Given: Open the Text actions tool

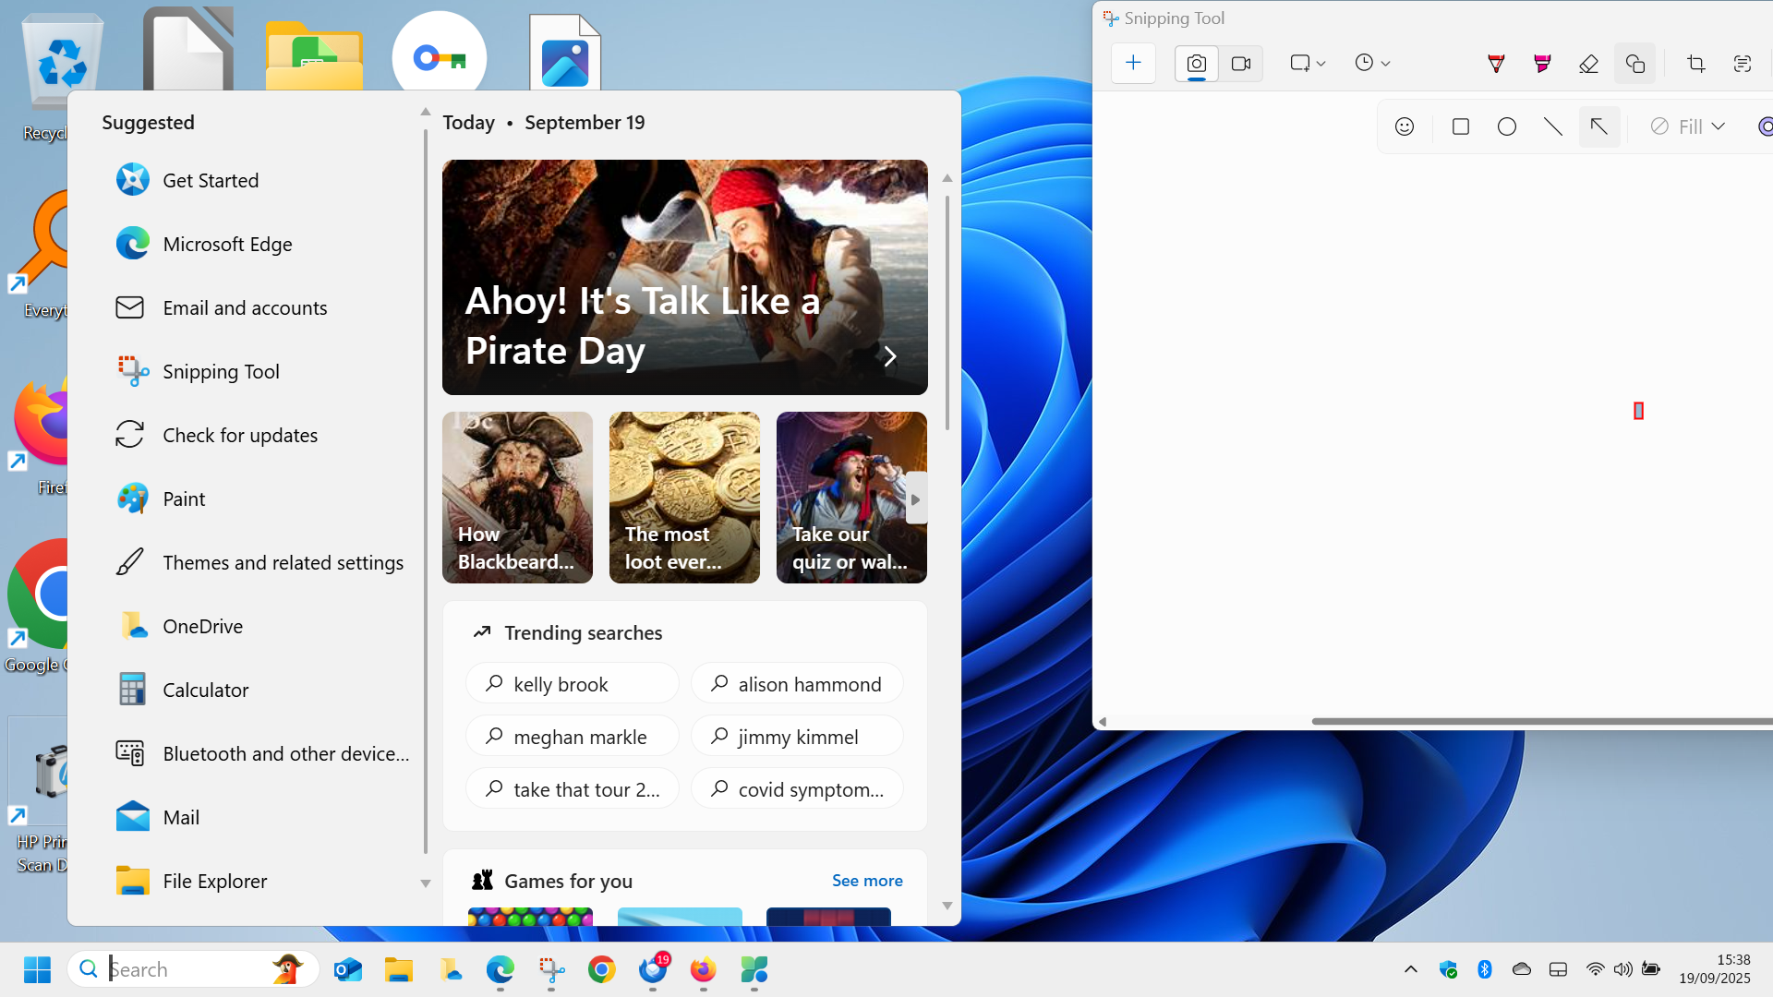Looking at the screenshot, I should pos(1744,63).
